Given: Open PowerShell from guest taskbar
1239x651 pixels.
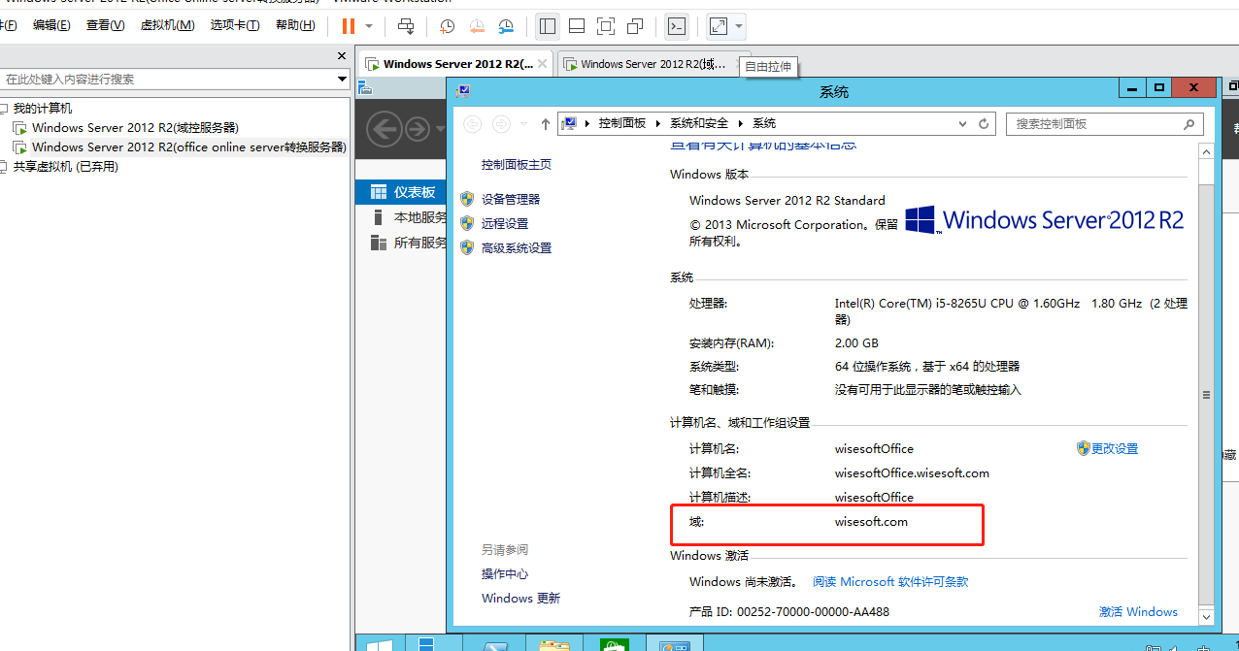Looking at the screenshot, I should 496,644.
